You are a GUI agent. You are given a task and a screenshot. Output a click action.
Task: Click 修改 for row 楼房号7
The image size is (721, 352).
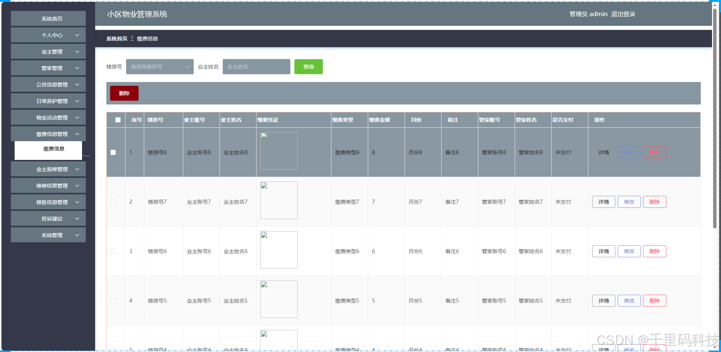click(629, 202)
